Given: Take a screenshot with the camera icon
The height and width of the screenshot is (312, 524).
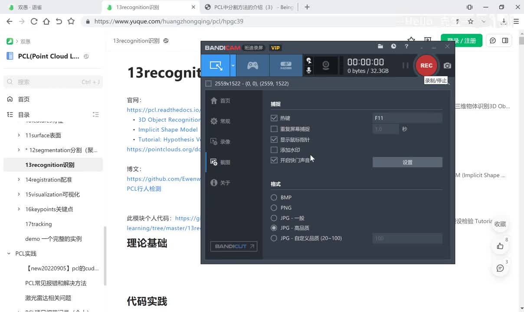Looking at the screenshot, I should [x=447, y=65].
